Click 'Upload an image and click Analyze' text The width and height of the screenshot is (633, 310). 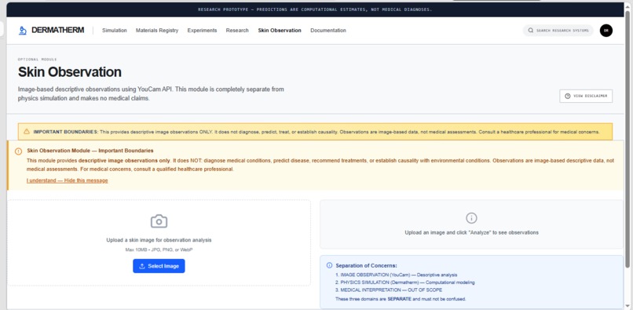pos(471,232)
